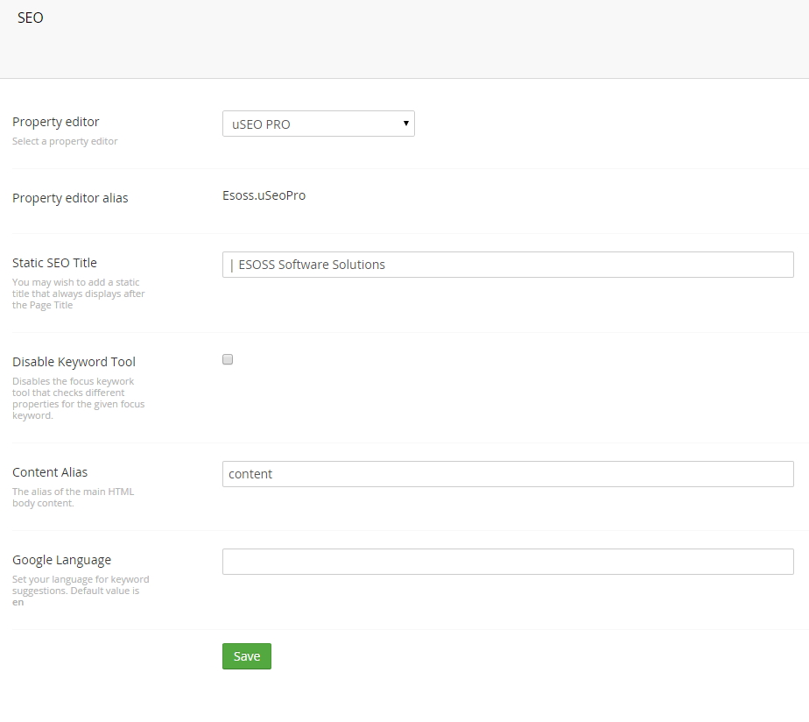Click the Property editor alias label
The image size is (809, 722).
click(70, 198)
